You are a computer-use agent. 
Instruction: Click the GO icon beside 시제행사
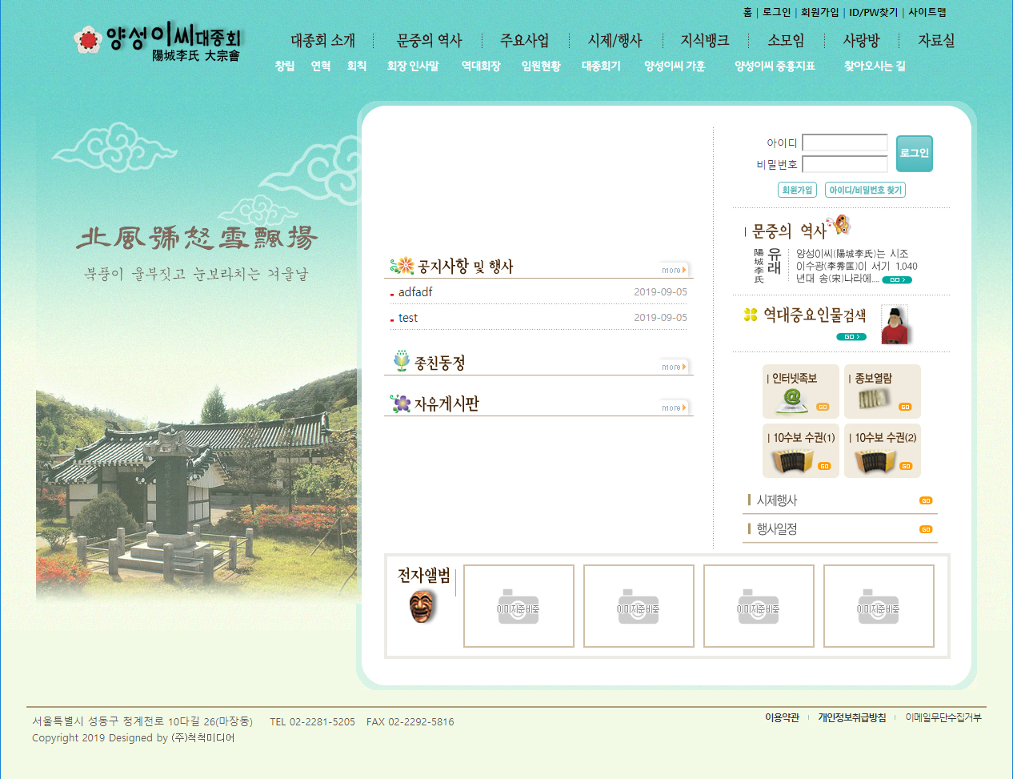[x=926, y=500]
